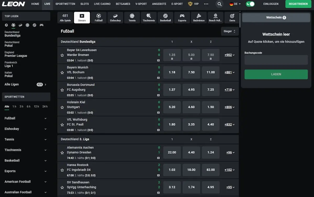The width and height of the screenshot is (314, 197).
Task: Switch to the Stream tab
Action: 82,18
